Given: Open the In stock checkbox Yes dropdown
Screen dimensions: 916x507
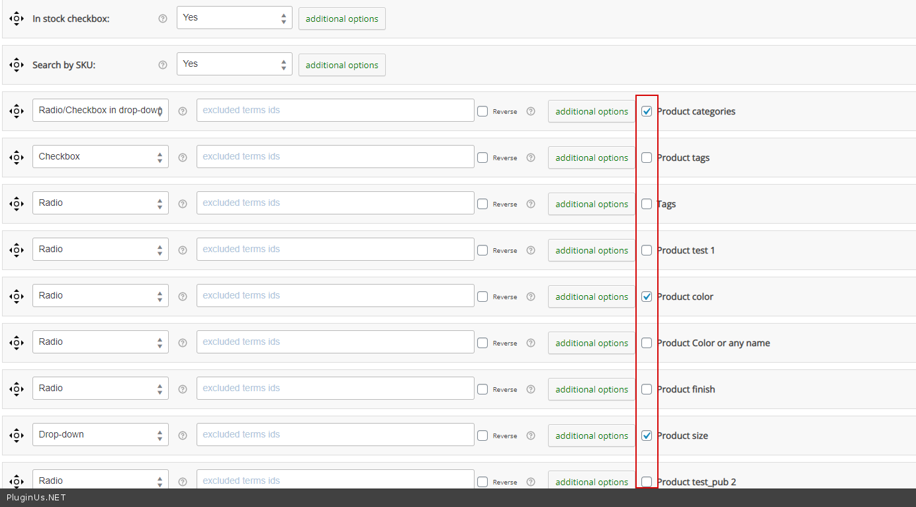Looking at the screenshot, I should (234, 18).
